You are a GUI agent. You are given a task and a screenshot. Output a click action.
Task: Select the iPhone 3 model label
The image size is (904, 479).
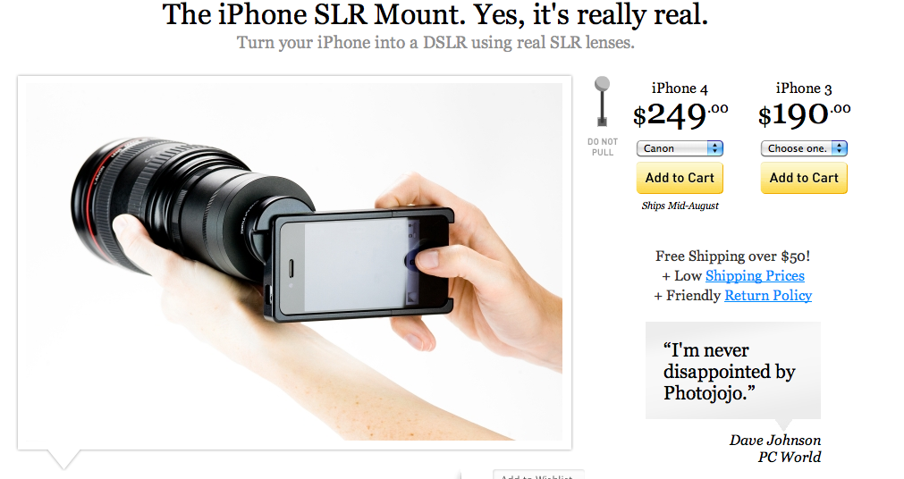(x=804, y=88)
